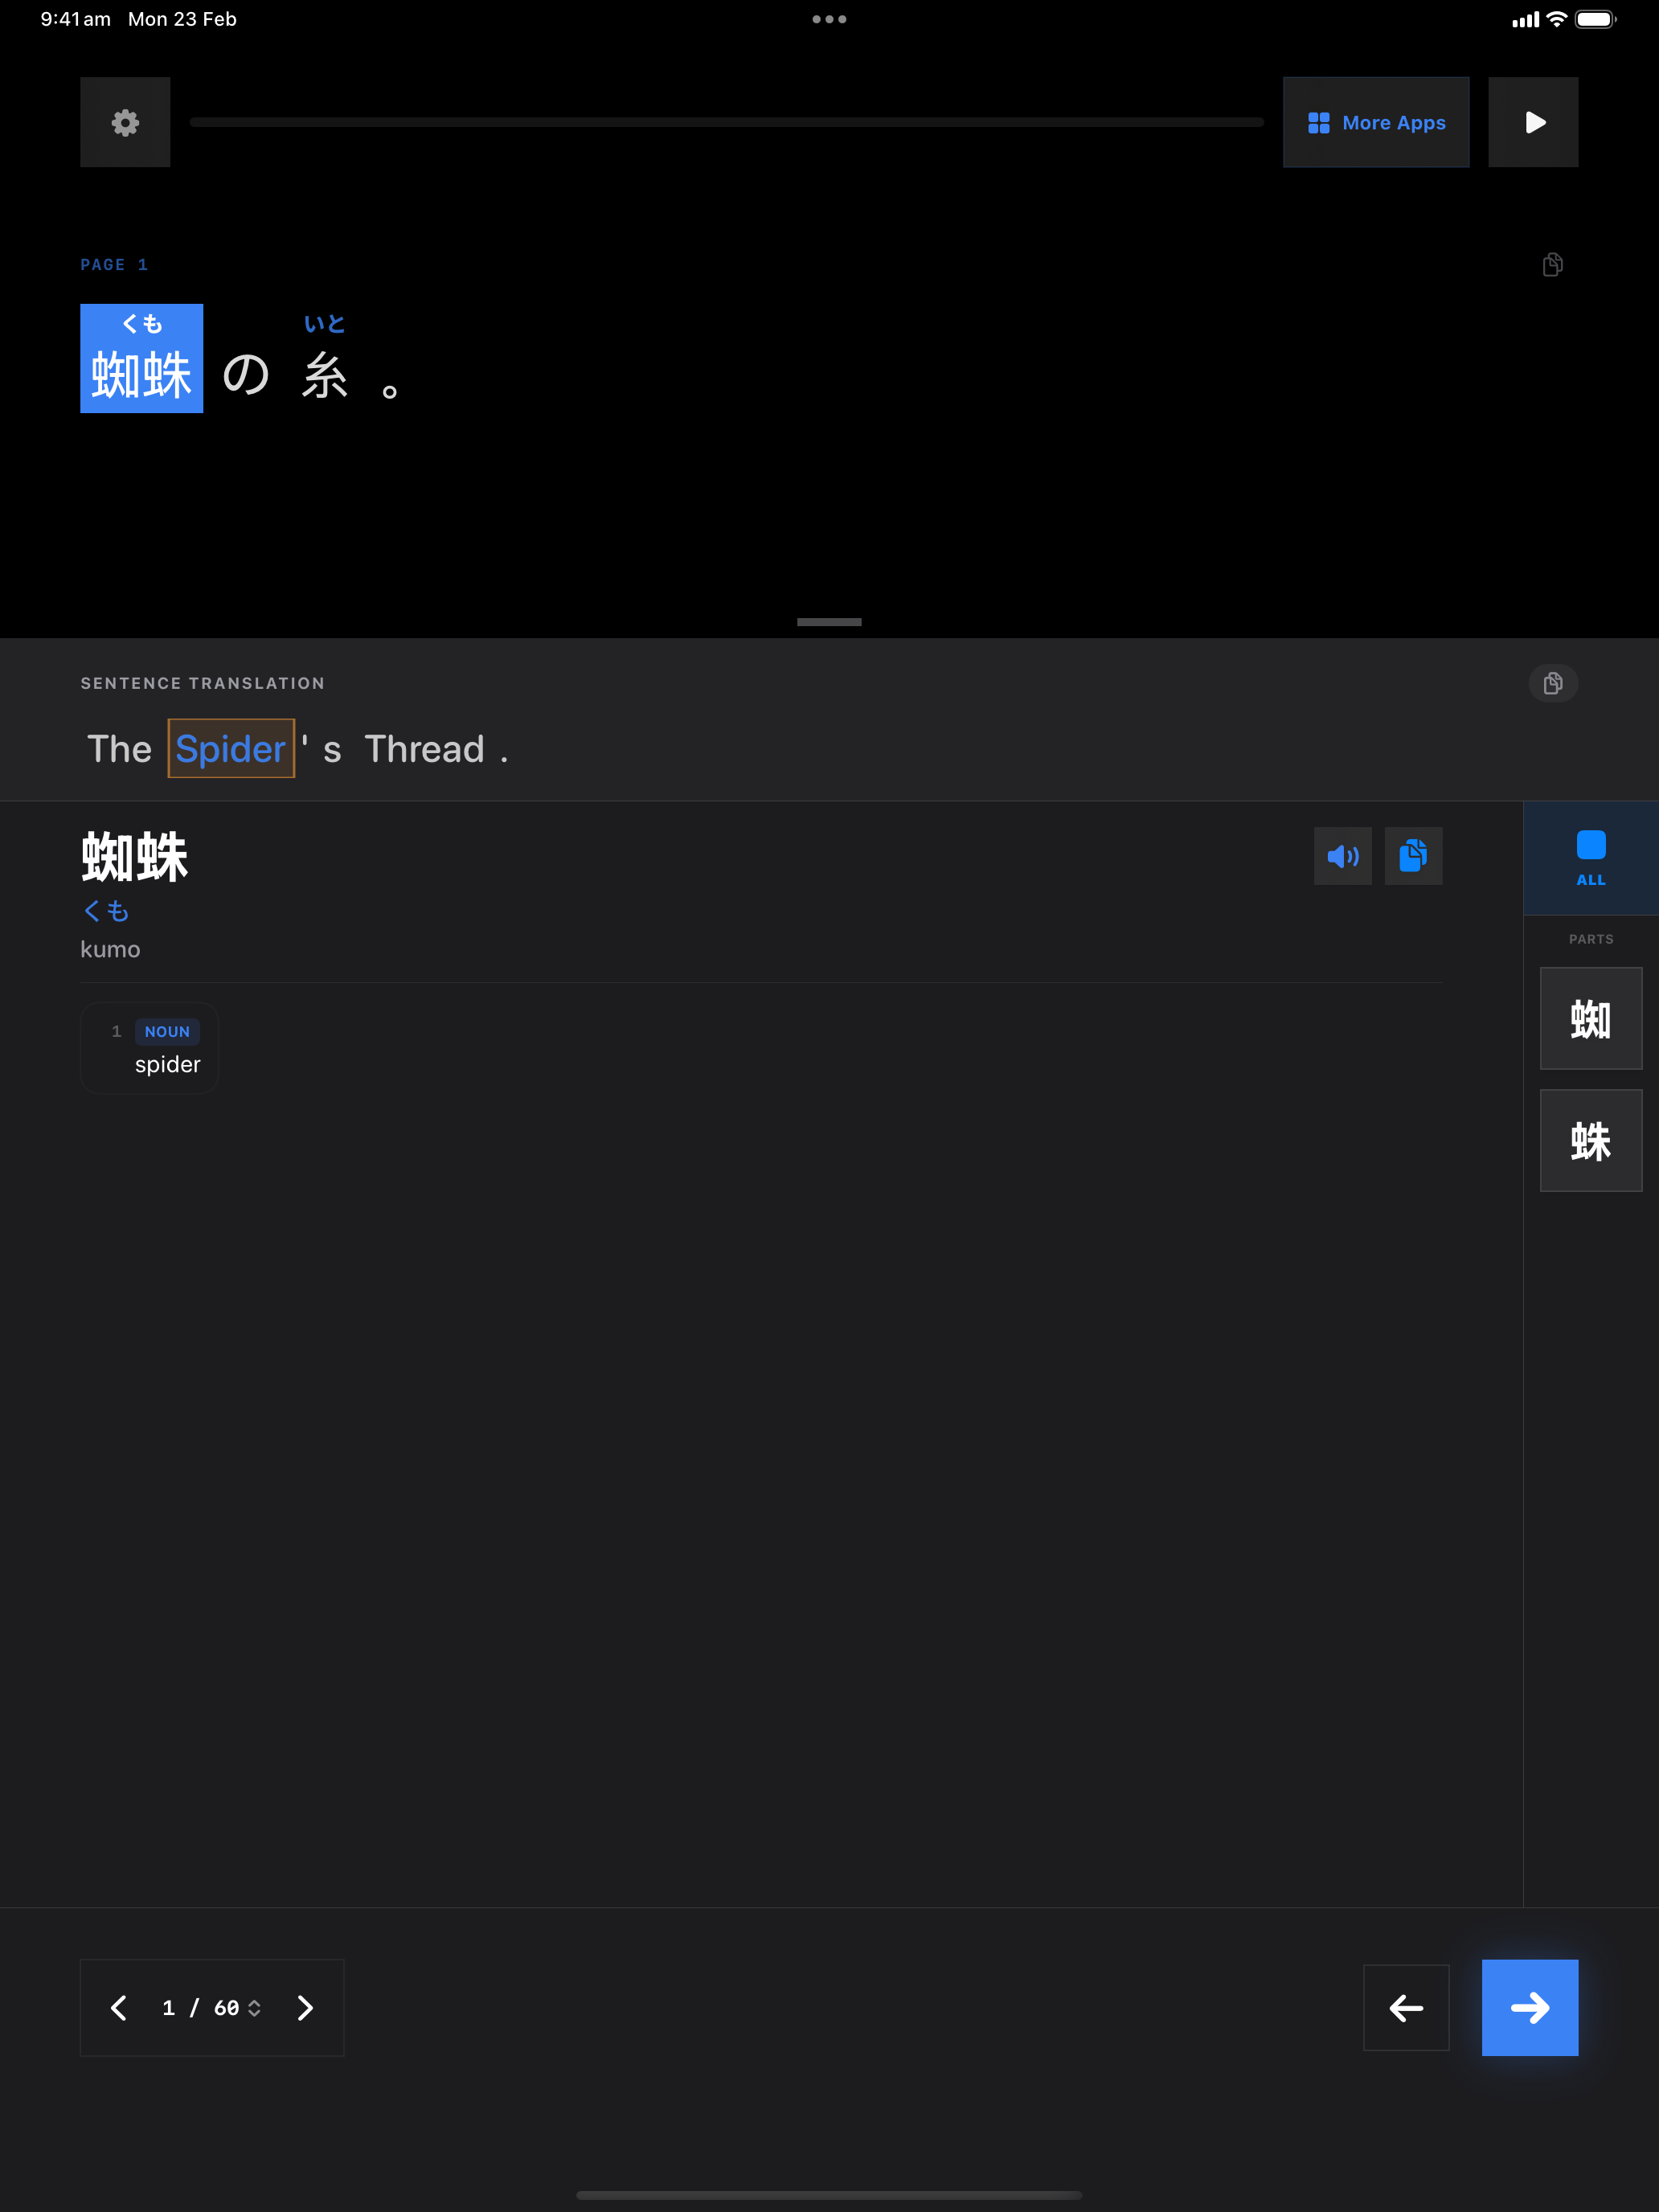Play pronunciation audio for 蜘蛛
The width and height of the screenshot is (1659, 2212).
coord(1342,856)
